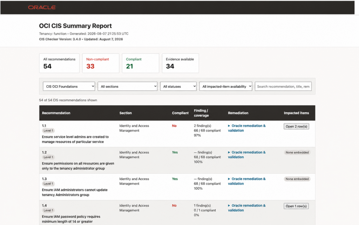Expand remediation triangle for recommendation 1.1
359x225 pixels.
229,126
